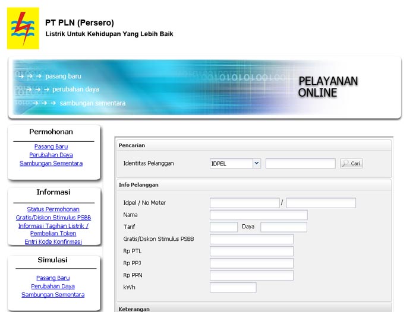Click the PLN lightning bolt logo
416x312 pixels.
(x=23, y=28)
